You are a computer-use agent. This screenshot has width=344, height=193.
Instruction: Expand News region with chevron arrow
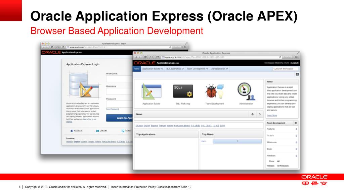(260, 114)
